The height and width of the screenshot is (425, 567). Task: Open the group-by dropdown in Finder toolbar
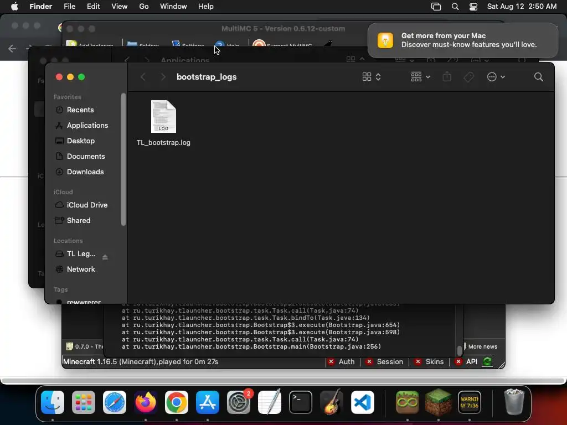click(421, 77)
